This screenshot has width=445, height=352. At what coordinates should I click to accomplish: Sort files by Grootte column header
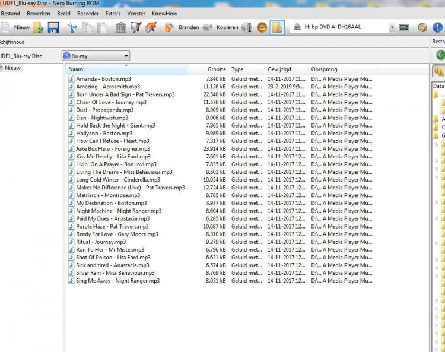click(x=217, y=69)
